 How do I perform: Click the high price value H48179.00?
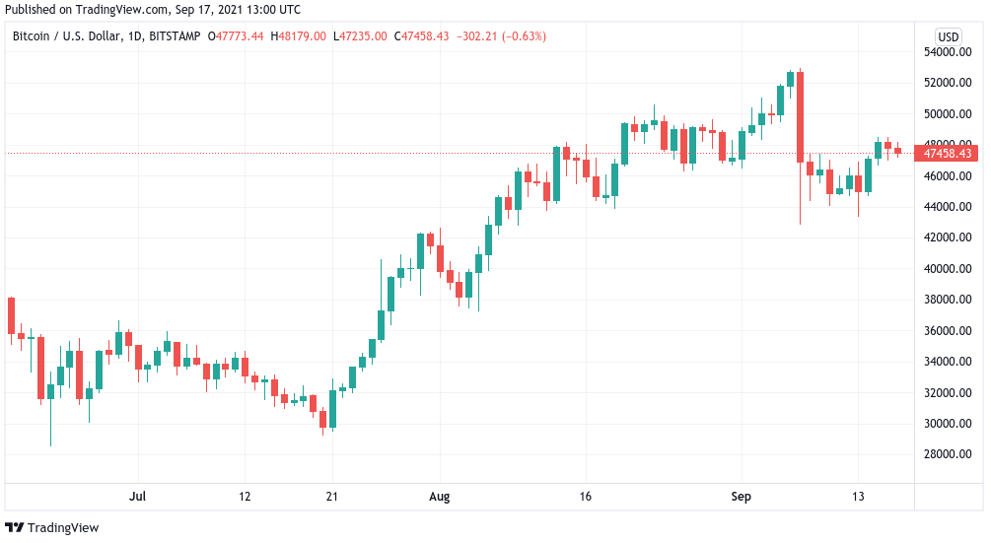(299, 36)
